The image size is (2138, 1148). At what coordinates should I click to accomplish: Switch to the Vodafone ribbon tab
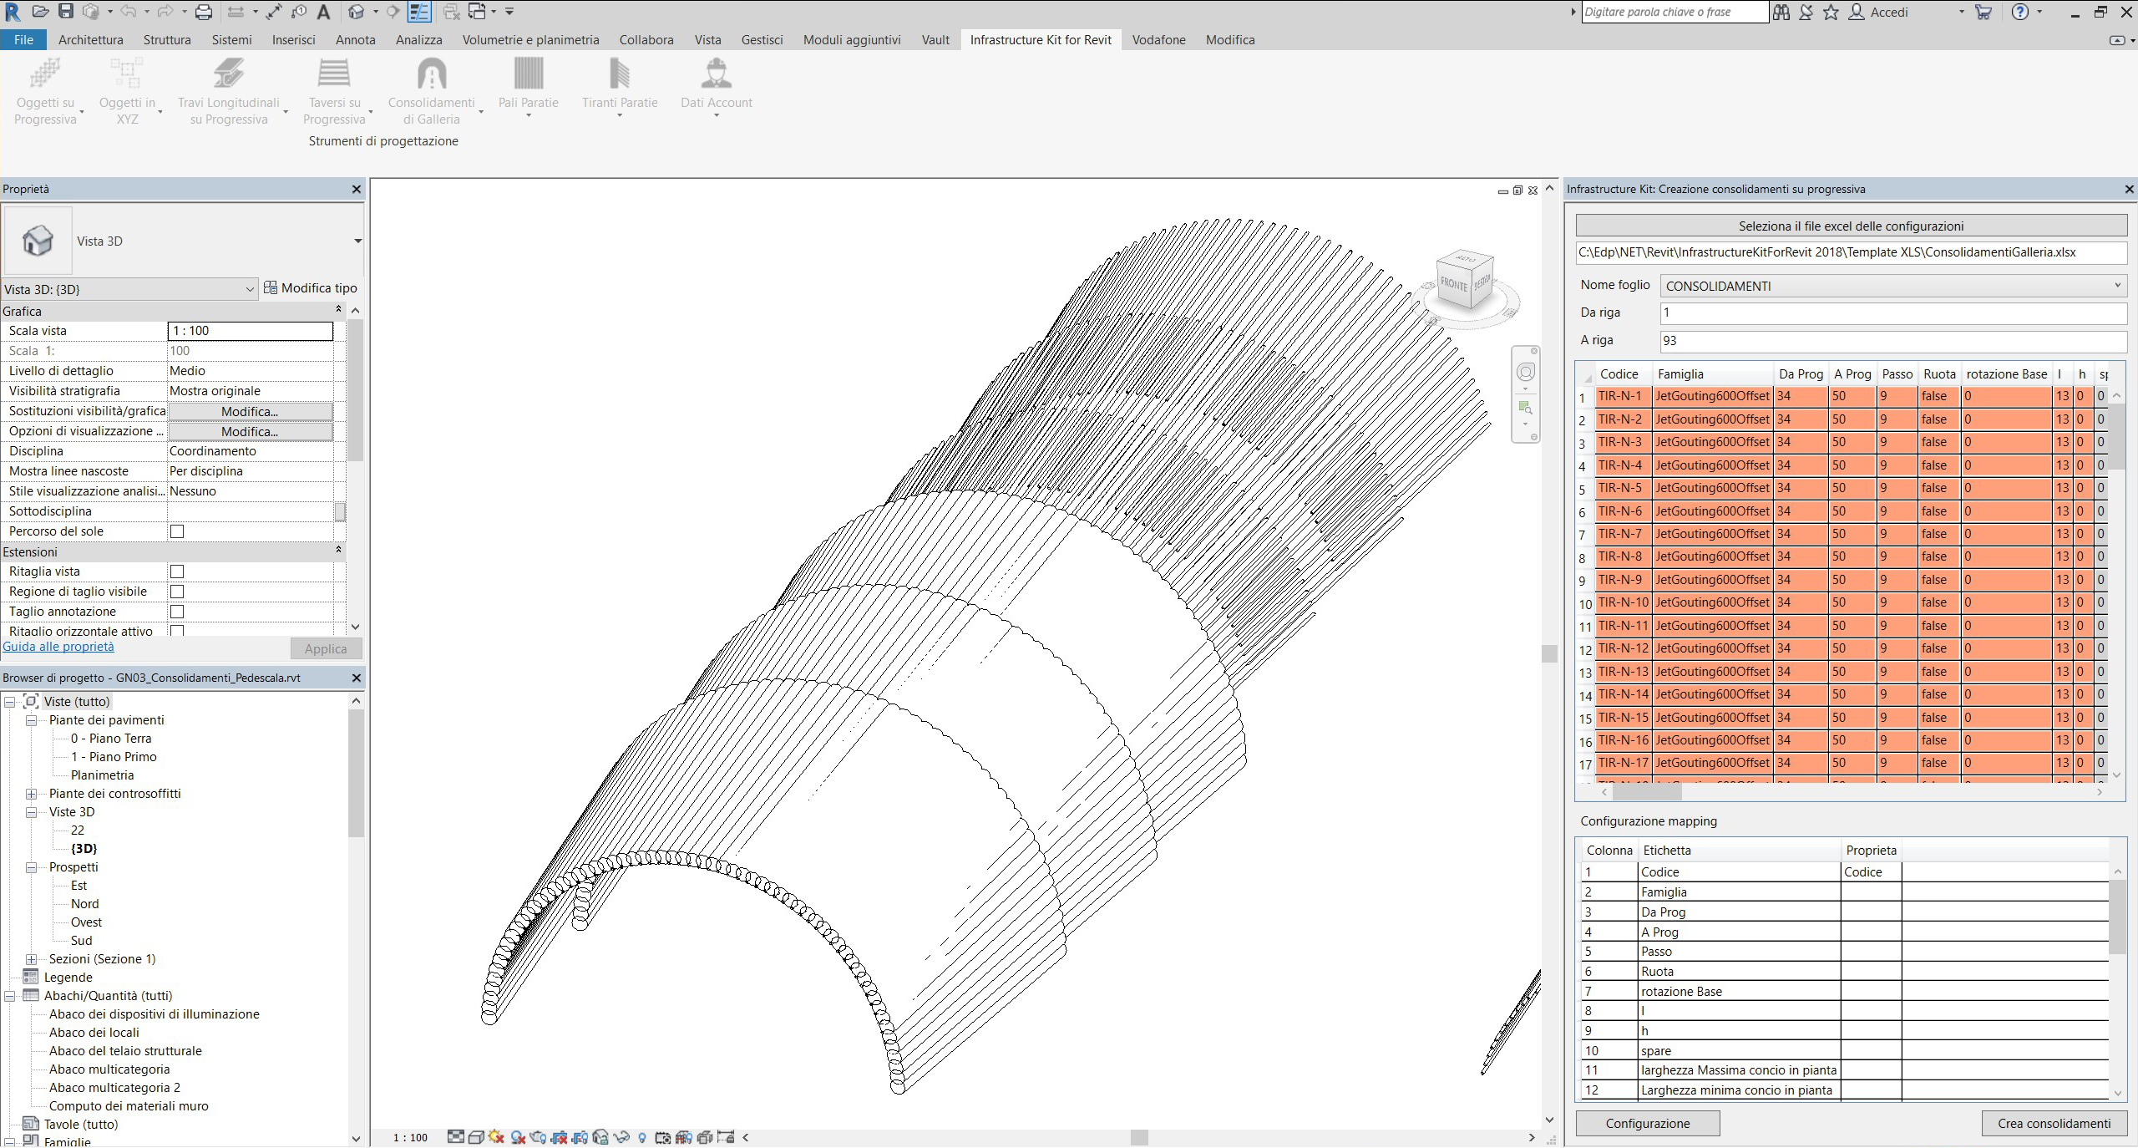1158,39
